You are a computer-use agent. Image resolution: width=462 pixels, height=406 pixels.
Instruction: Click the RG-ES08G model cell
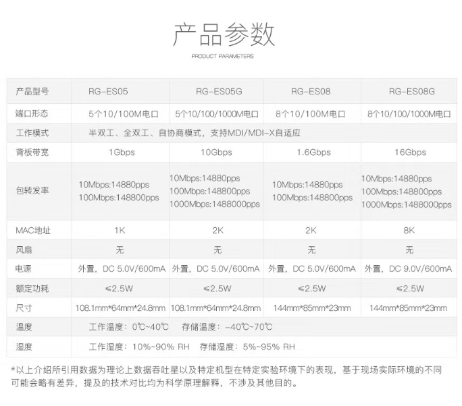(x=411, y=92)
